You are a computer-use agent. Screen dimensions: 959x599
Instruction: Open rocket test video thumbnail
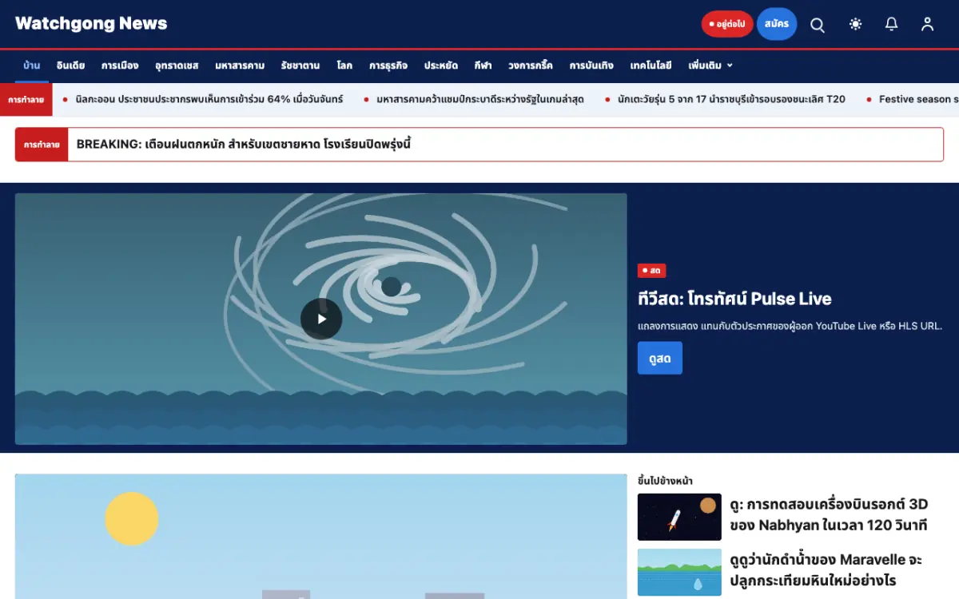click(x=679, y=517)
